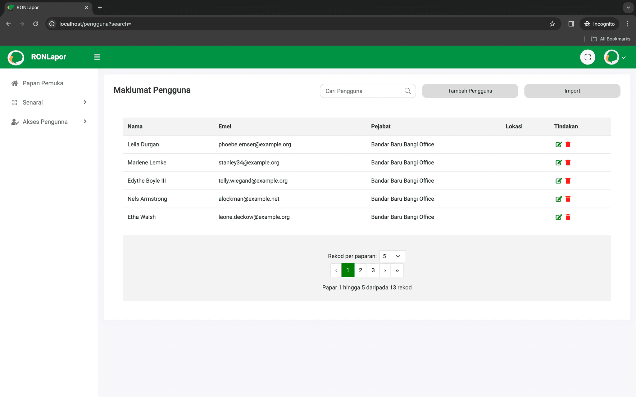Edit the Marlene Lemke user record

[x=558, y=163]
